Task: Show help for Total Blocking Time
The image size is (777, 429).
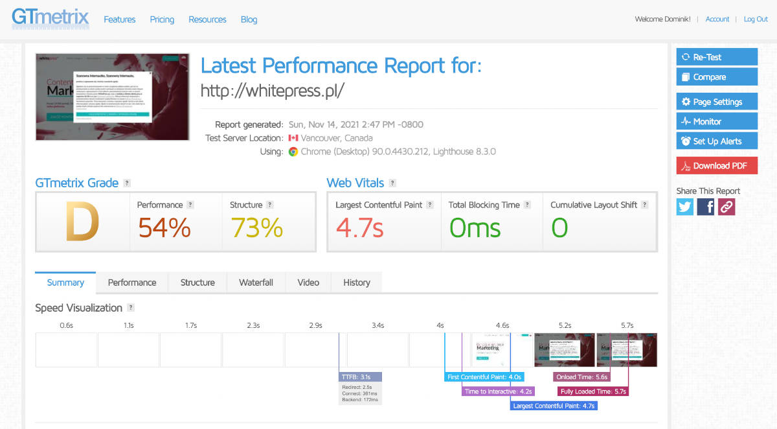Action: coord(527,205)
